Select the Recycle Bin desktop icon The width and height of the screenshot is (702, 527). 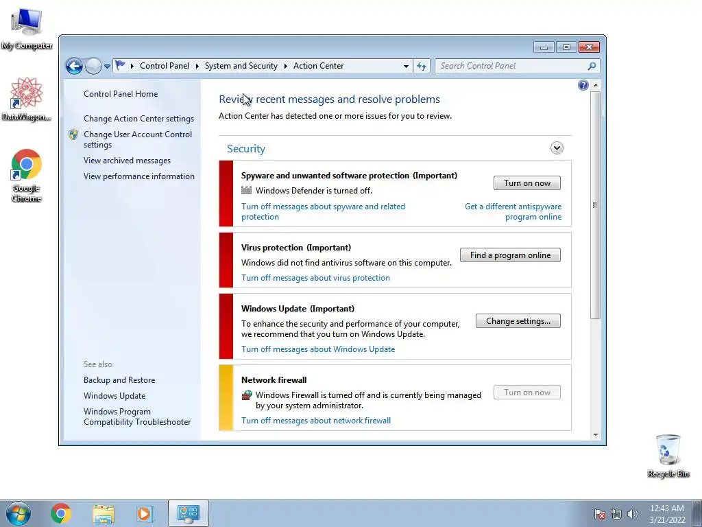[x=668, y=456]
